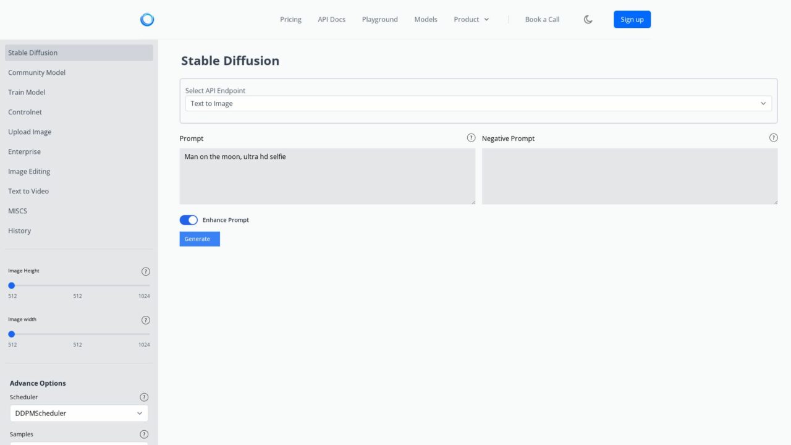This screenshot has height=445, width=791.
Task: Click the Image width help icon
Action: point(146,320)
